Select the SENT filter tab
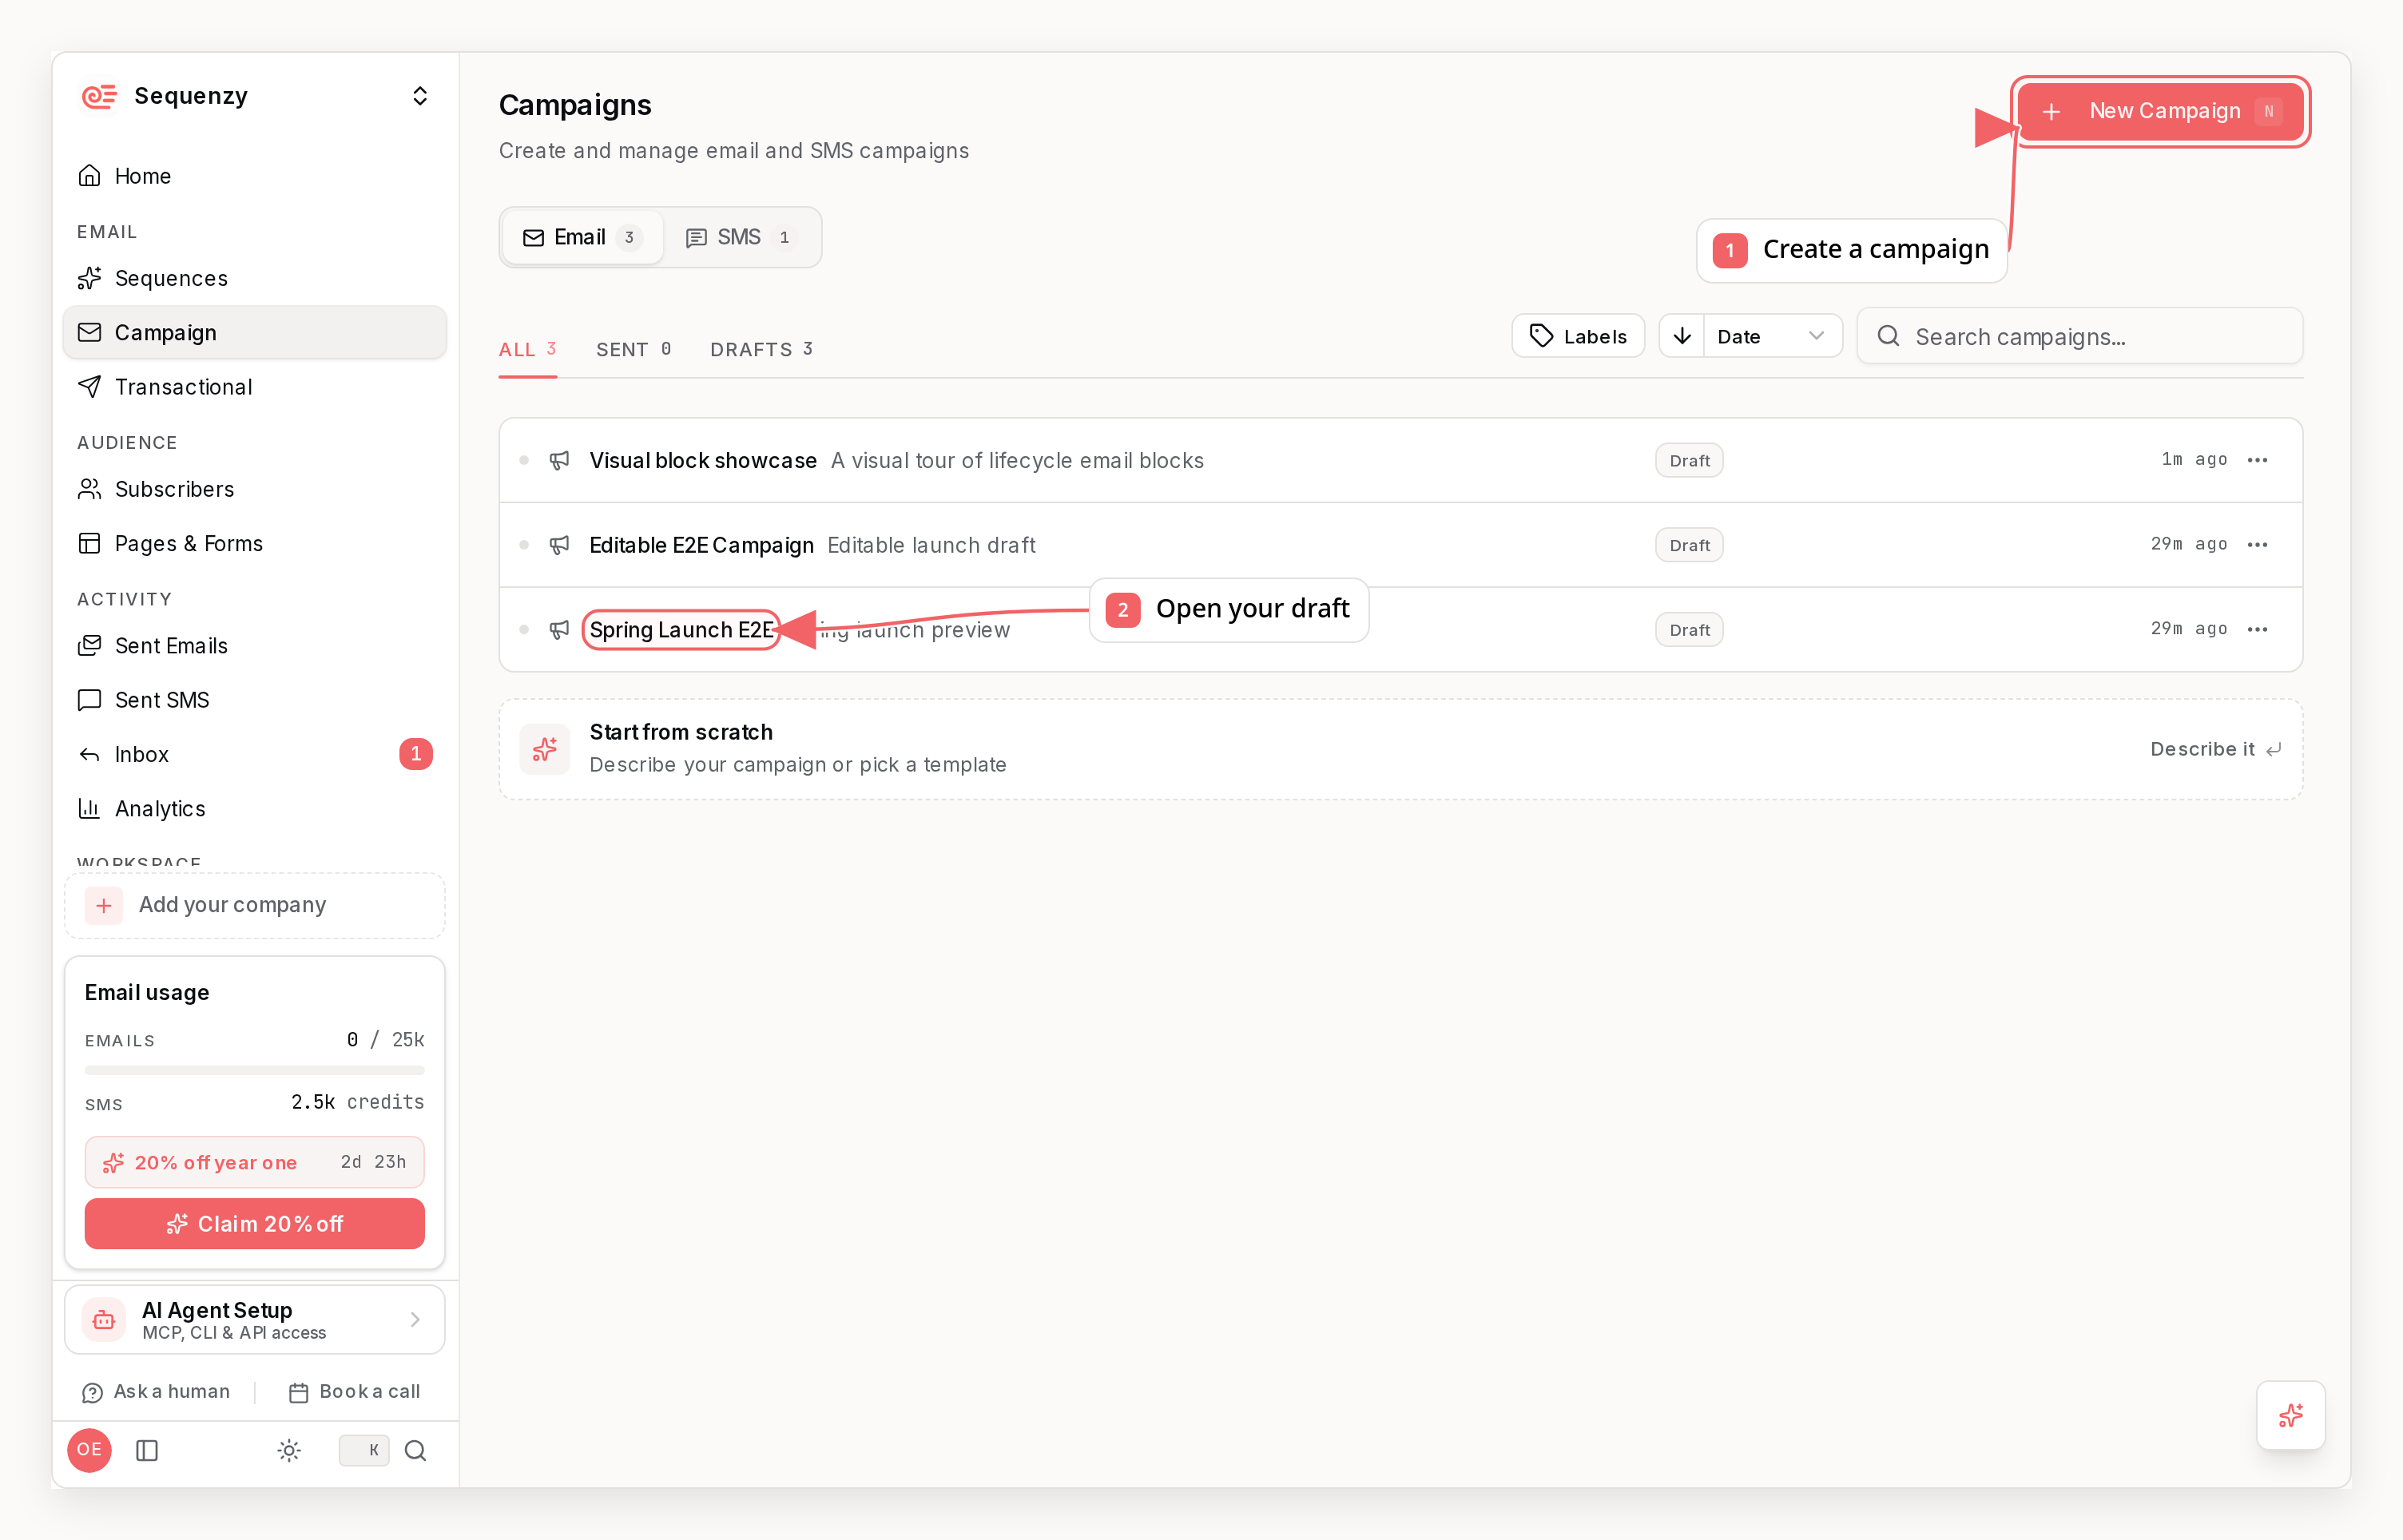The image size is (2403, 1540). [x=634, y=349]
